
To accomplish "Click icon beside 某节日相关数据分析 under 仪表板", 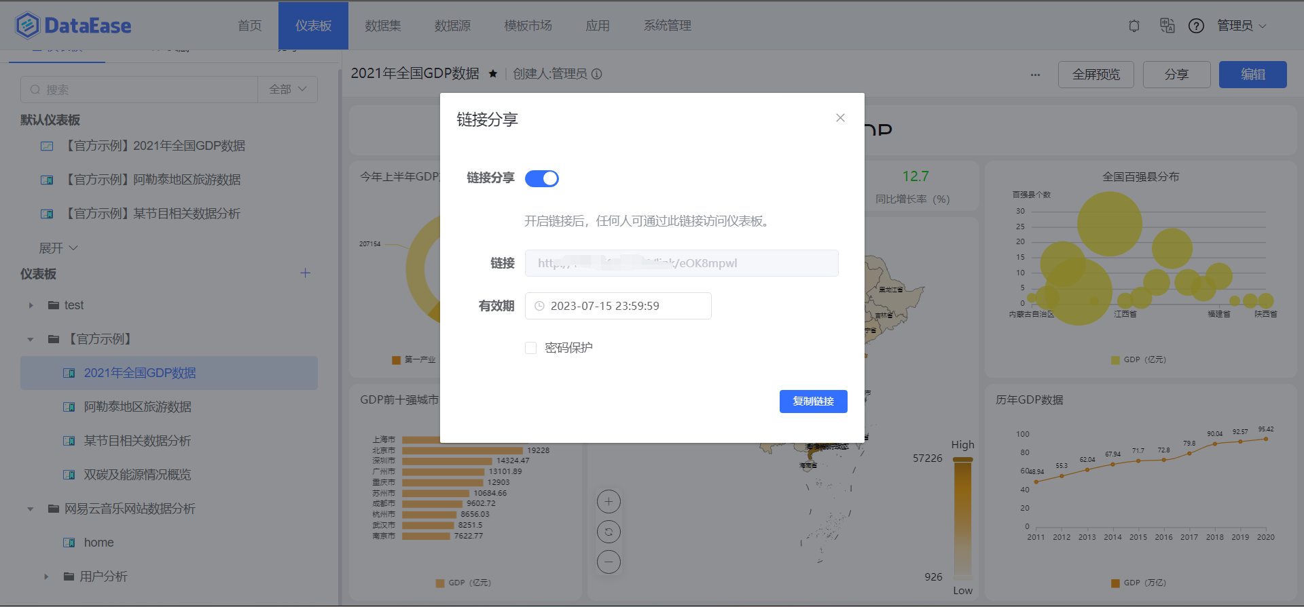I will (69, 441).
